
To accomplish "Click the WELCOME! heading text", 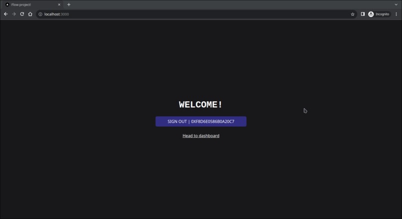I will 201,105.
